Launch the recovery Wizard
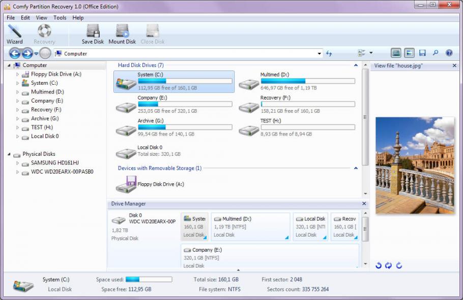 click(14, 33)
